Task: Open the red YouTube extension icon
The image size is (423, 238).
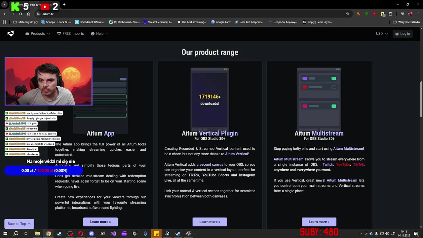Action: point(374,14)
